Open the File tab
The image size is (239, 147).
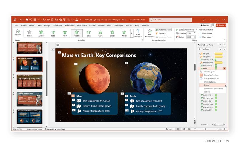[x=16, y=26]
